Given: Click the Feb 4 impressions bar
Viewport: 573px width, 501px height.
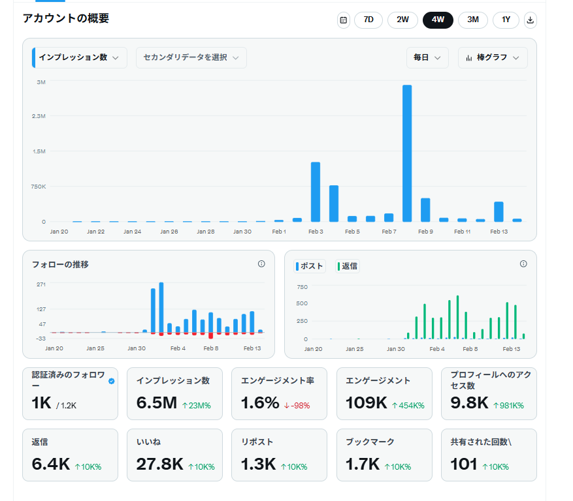Looking at the screenshot, I should click(x=334, y=204).
